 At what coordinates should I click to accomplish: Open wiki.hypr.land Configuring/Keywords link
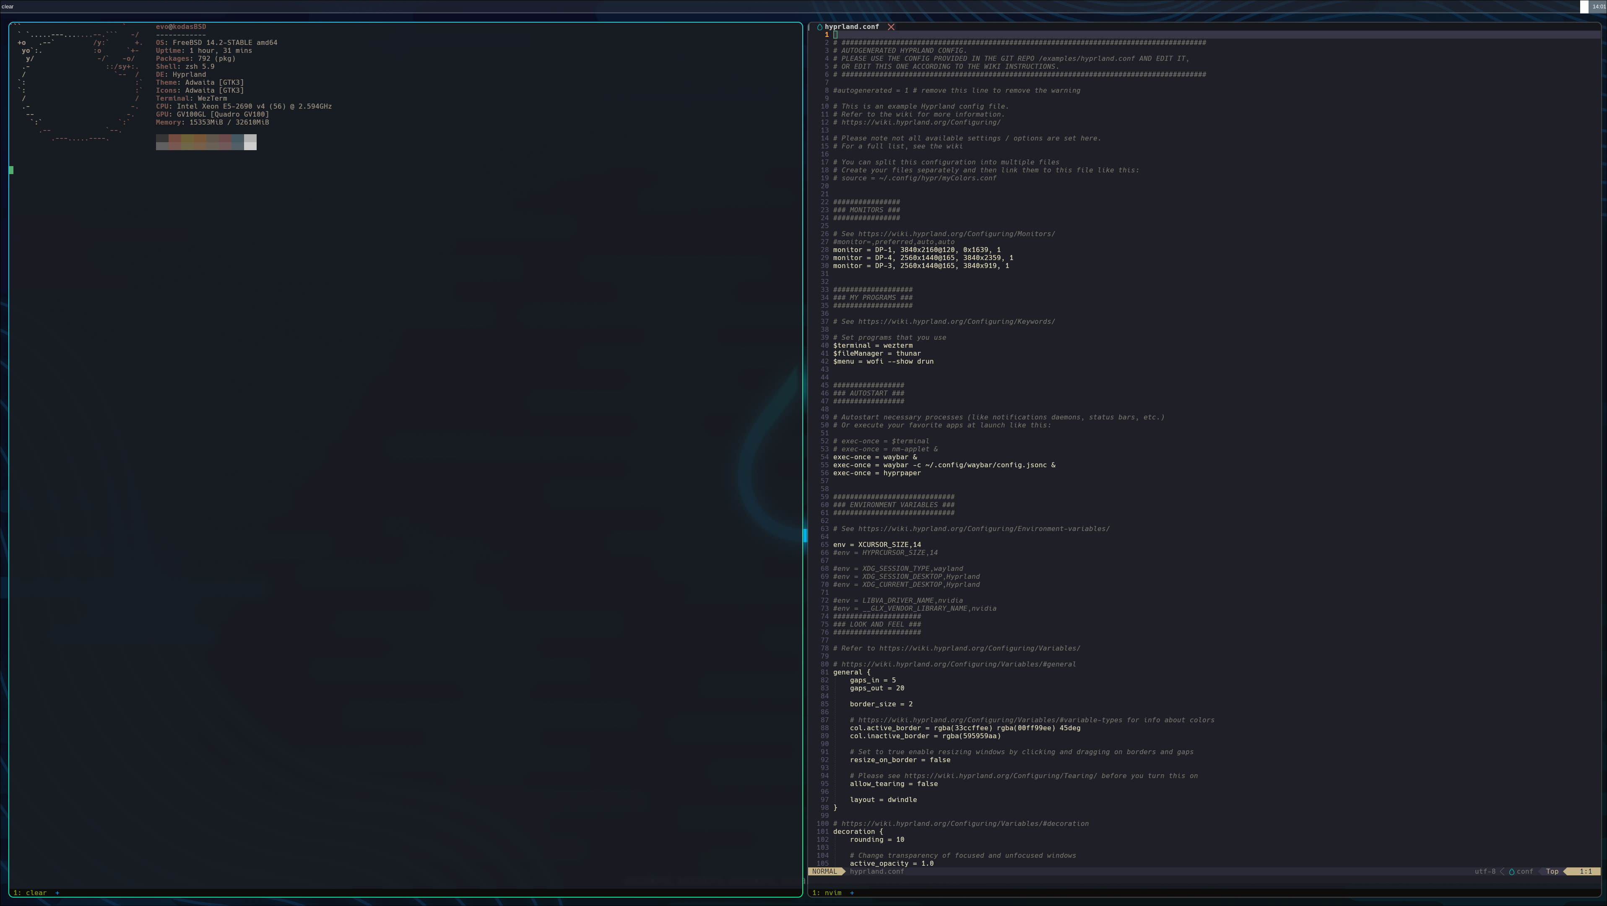pyautogui.click(x=956, y=322)
